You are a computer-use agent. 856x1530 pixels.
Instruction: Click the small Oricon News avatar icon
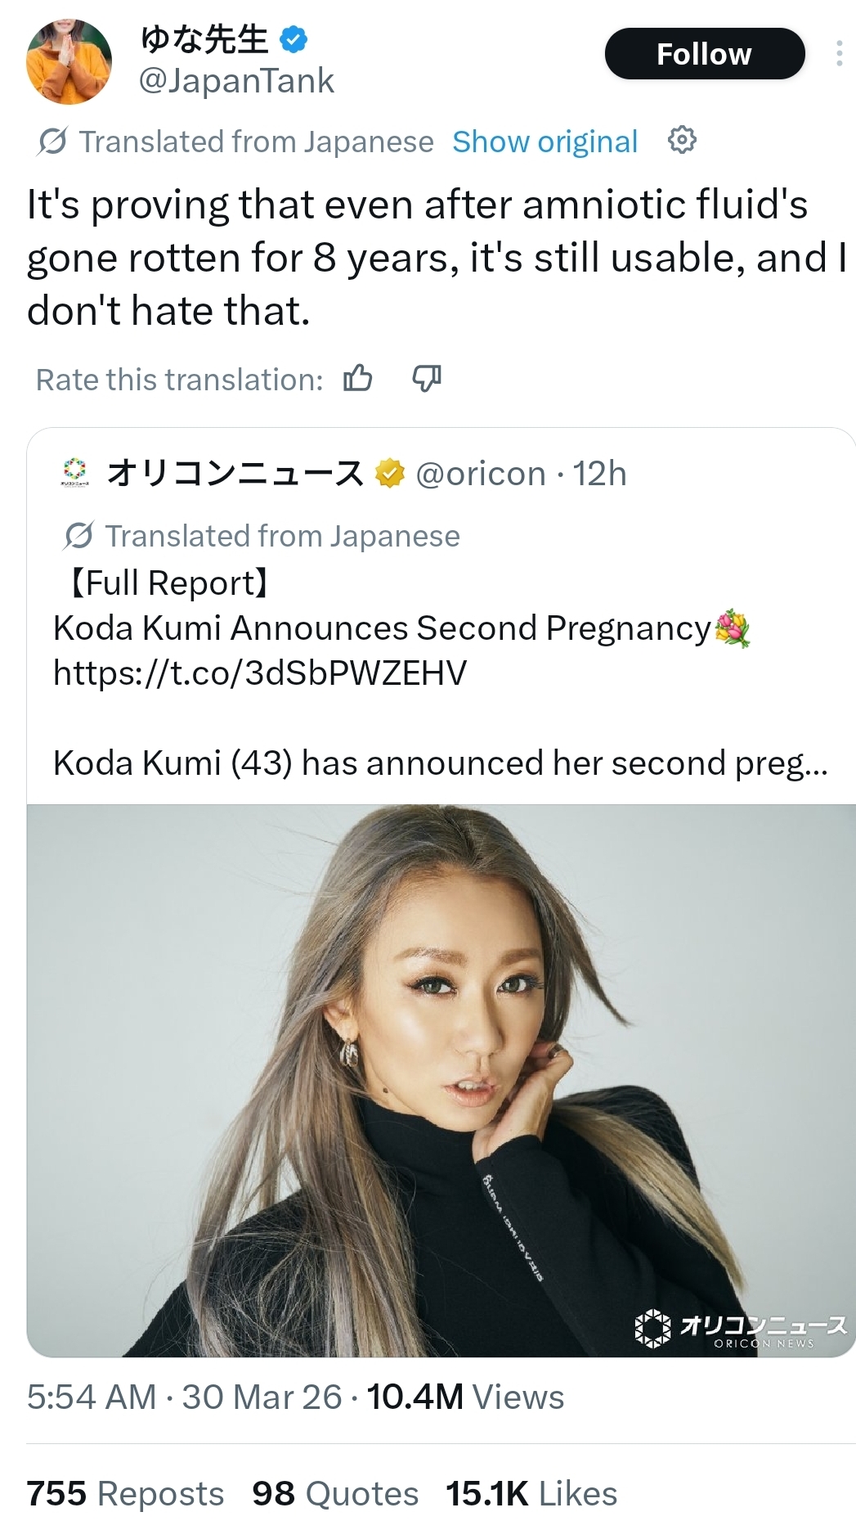coord(74,473)
